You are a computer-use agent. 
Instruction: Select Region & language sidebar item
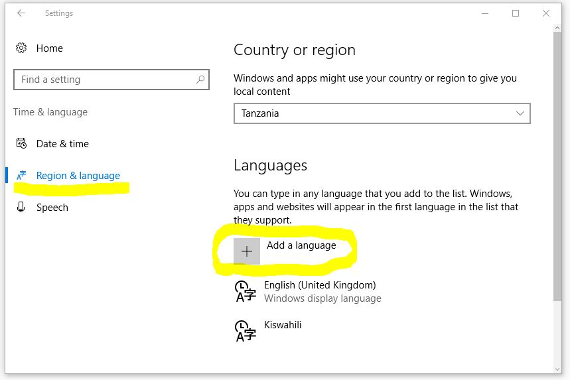(78, 176)
